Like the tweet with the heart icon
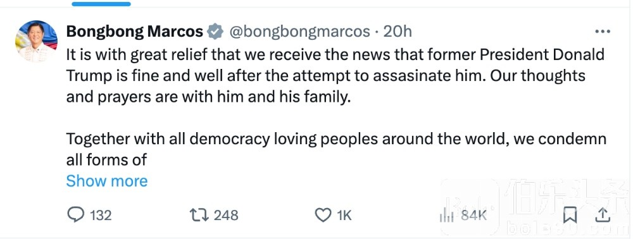This screenshot has height=239, width=633. click(323, 216)
